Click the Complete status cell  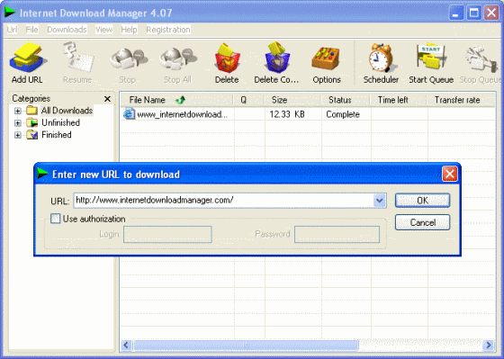pyautogui.click(x=343, y=114)
